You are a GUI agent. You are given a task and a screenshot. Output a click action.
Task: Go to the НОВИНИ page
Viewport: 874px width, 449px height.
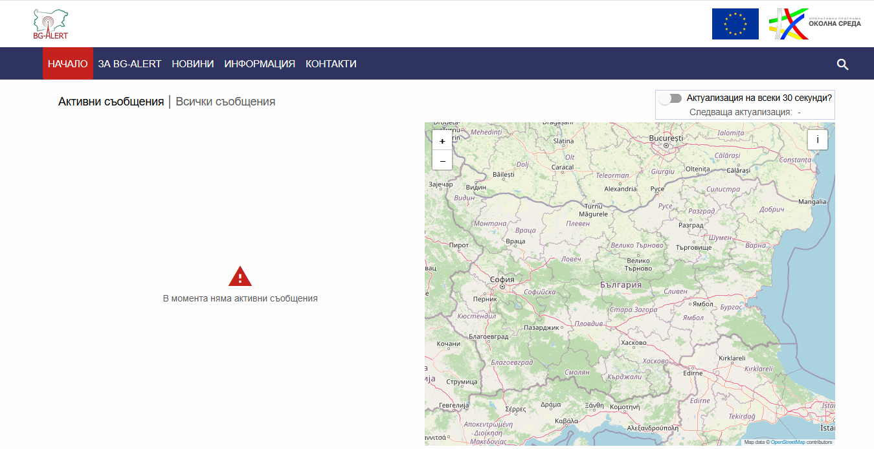[192, 64]
